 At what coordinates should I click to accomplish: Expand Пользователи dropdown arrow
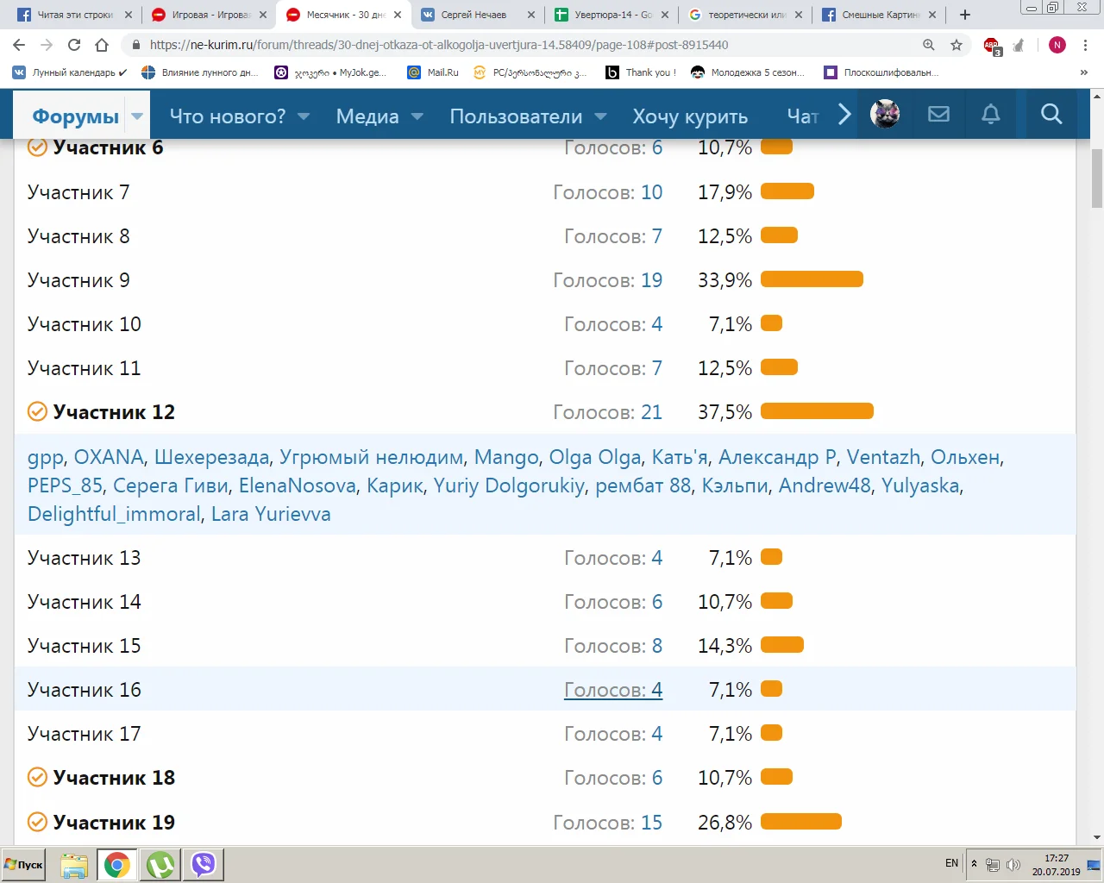pyautogui.click(x=601, y=116)
